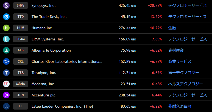Open the Accenture plc company link
Image resolution: width=212 pixels, height=112 pixels.
pyautogui.click(x=43, y=95)
